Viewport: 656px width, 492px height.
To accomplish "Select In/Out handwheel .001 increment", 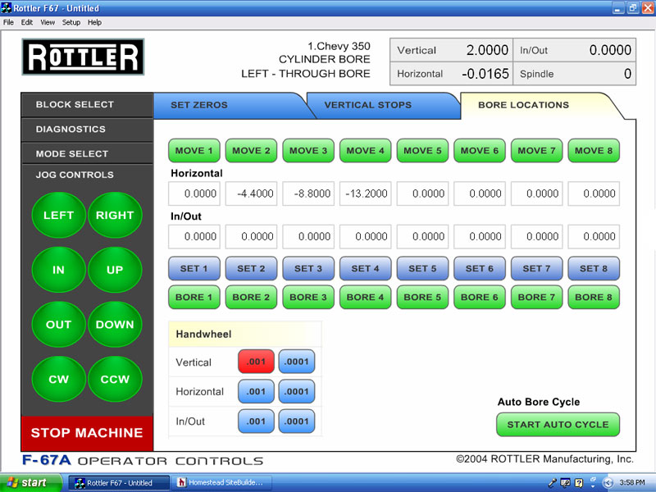I will (256, 421).
